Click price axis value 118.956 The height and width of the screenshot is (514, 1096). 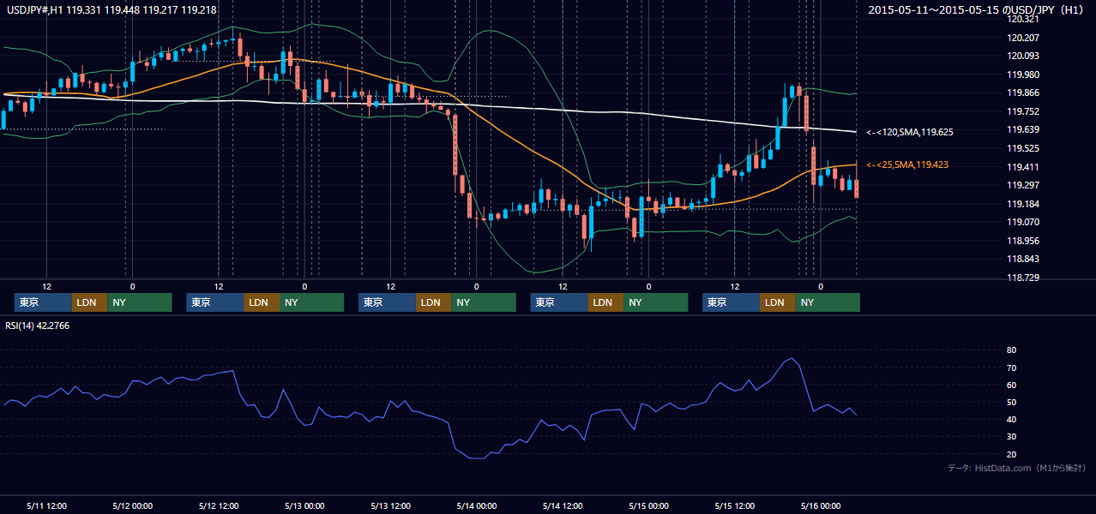[x=1023, y=241]
